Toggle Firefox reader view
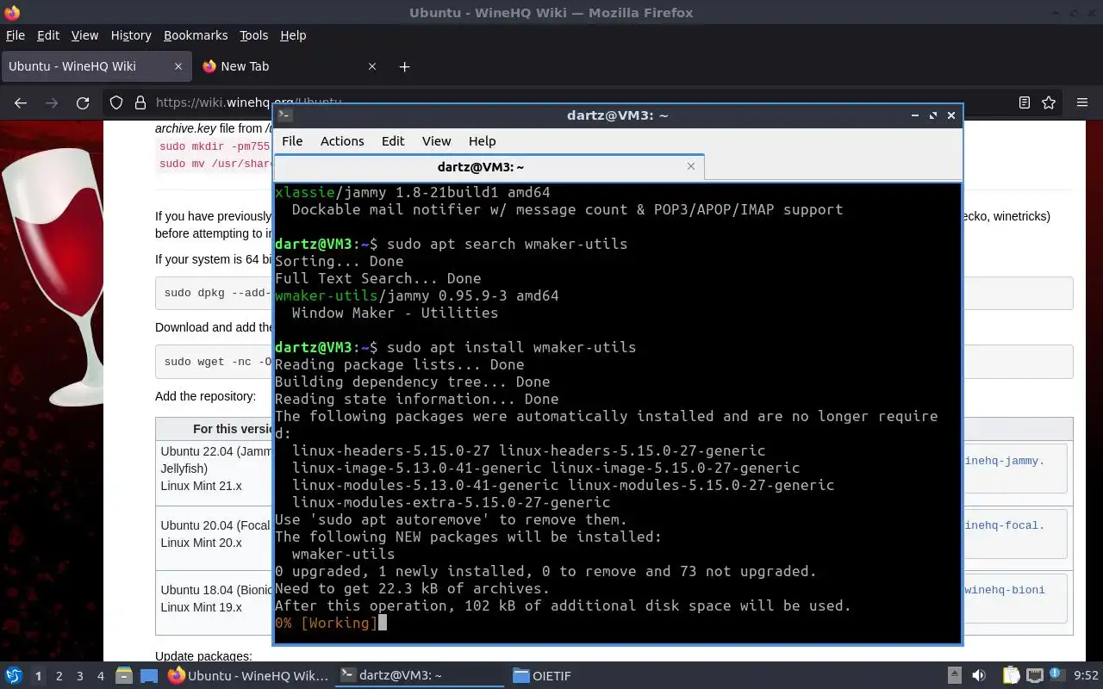 pos(1025,102)
